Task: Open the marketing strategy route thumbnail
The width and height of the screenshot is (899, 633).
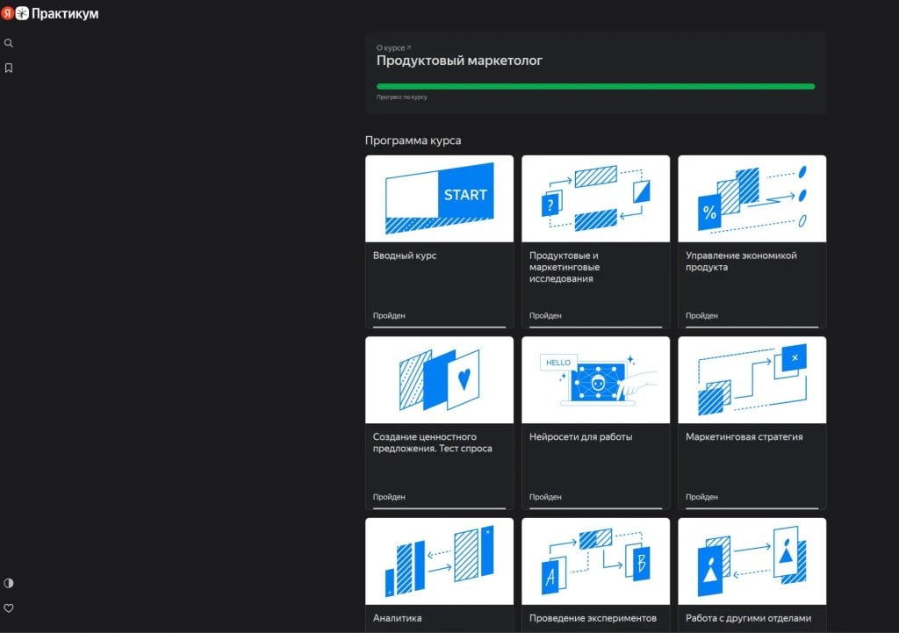Action: tap(752, 379)
